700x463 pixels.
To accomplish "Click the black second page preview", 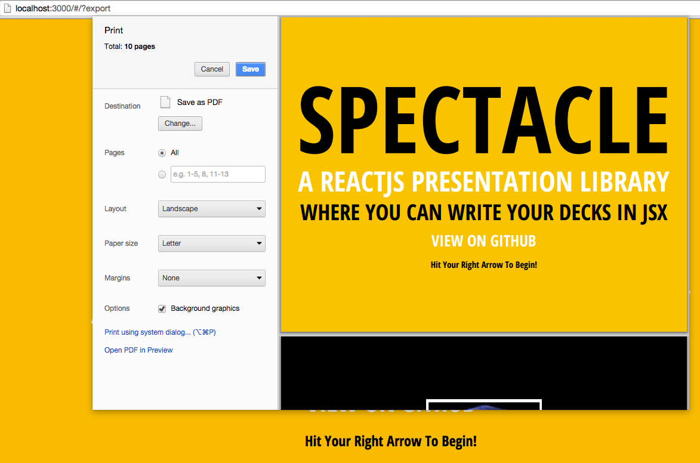I will [484, 373].
